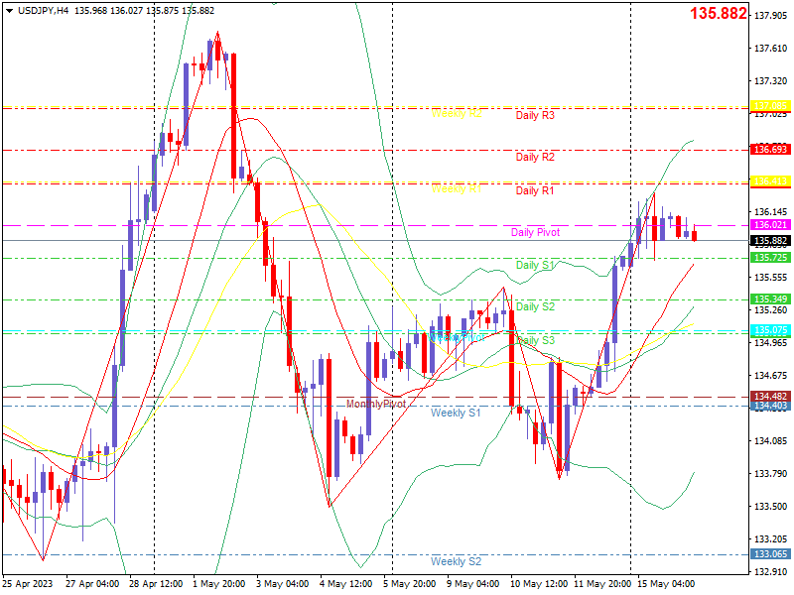The image size is (794, 595).
Task: Select the MonthlyPivot label
Action: (376, 404)
